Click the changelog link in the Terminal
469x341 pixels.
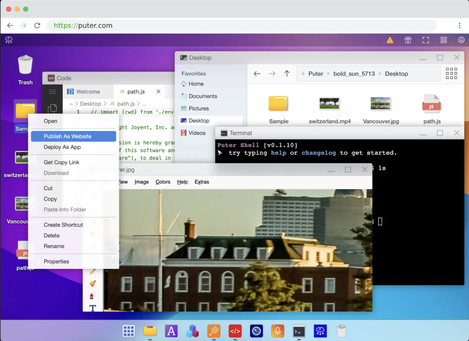tap(319, 153)
